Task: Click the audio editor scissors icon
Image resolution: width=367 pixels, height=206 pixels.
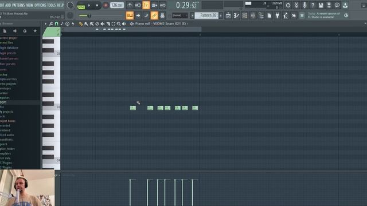Action: pyautogui.click(x=296, y=5)
